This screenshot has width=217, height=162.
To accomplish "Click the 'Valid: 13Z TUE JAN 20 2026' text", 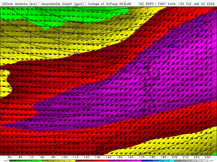I will point(191,4).
